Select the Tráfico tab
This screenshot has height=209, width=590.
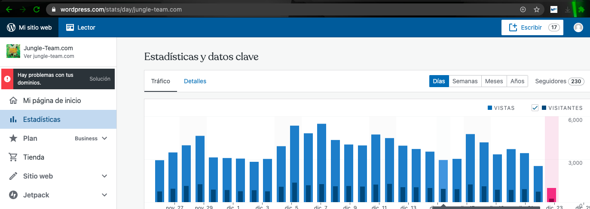coord(161,81)
